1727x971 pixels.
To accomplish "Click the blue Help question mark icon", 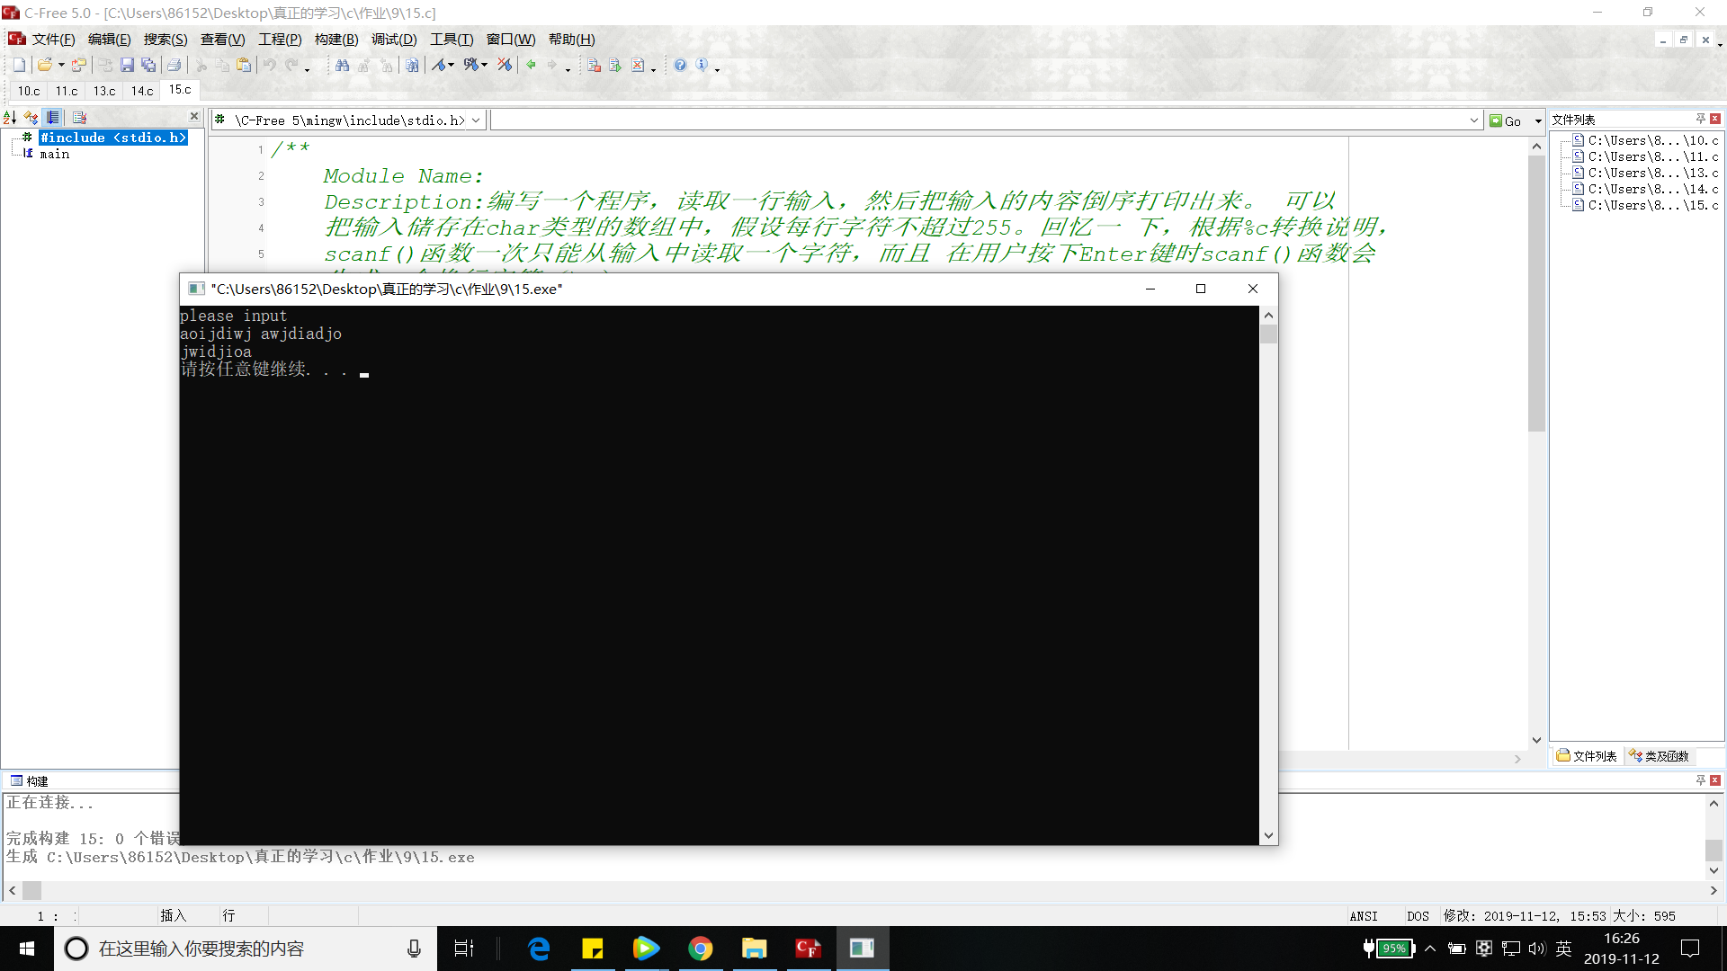I will click(680, 65).
